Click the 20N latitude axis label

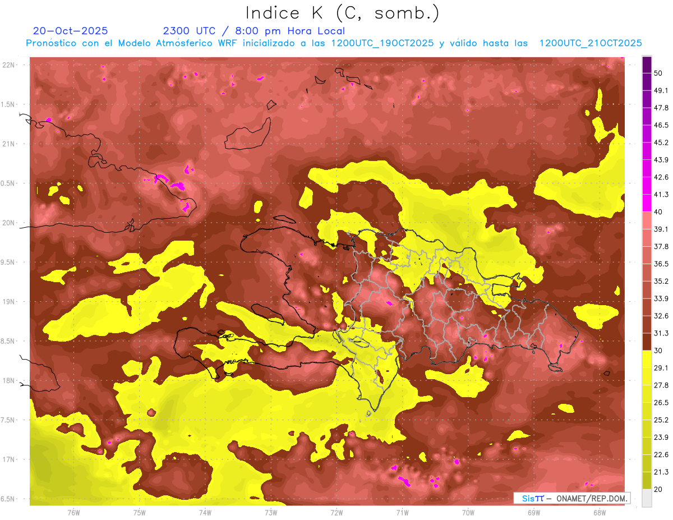coord(8,223)
